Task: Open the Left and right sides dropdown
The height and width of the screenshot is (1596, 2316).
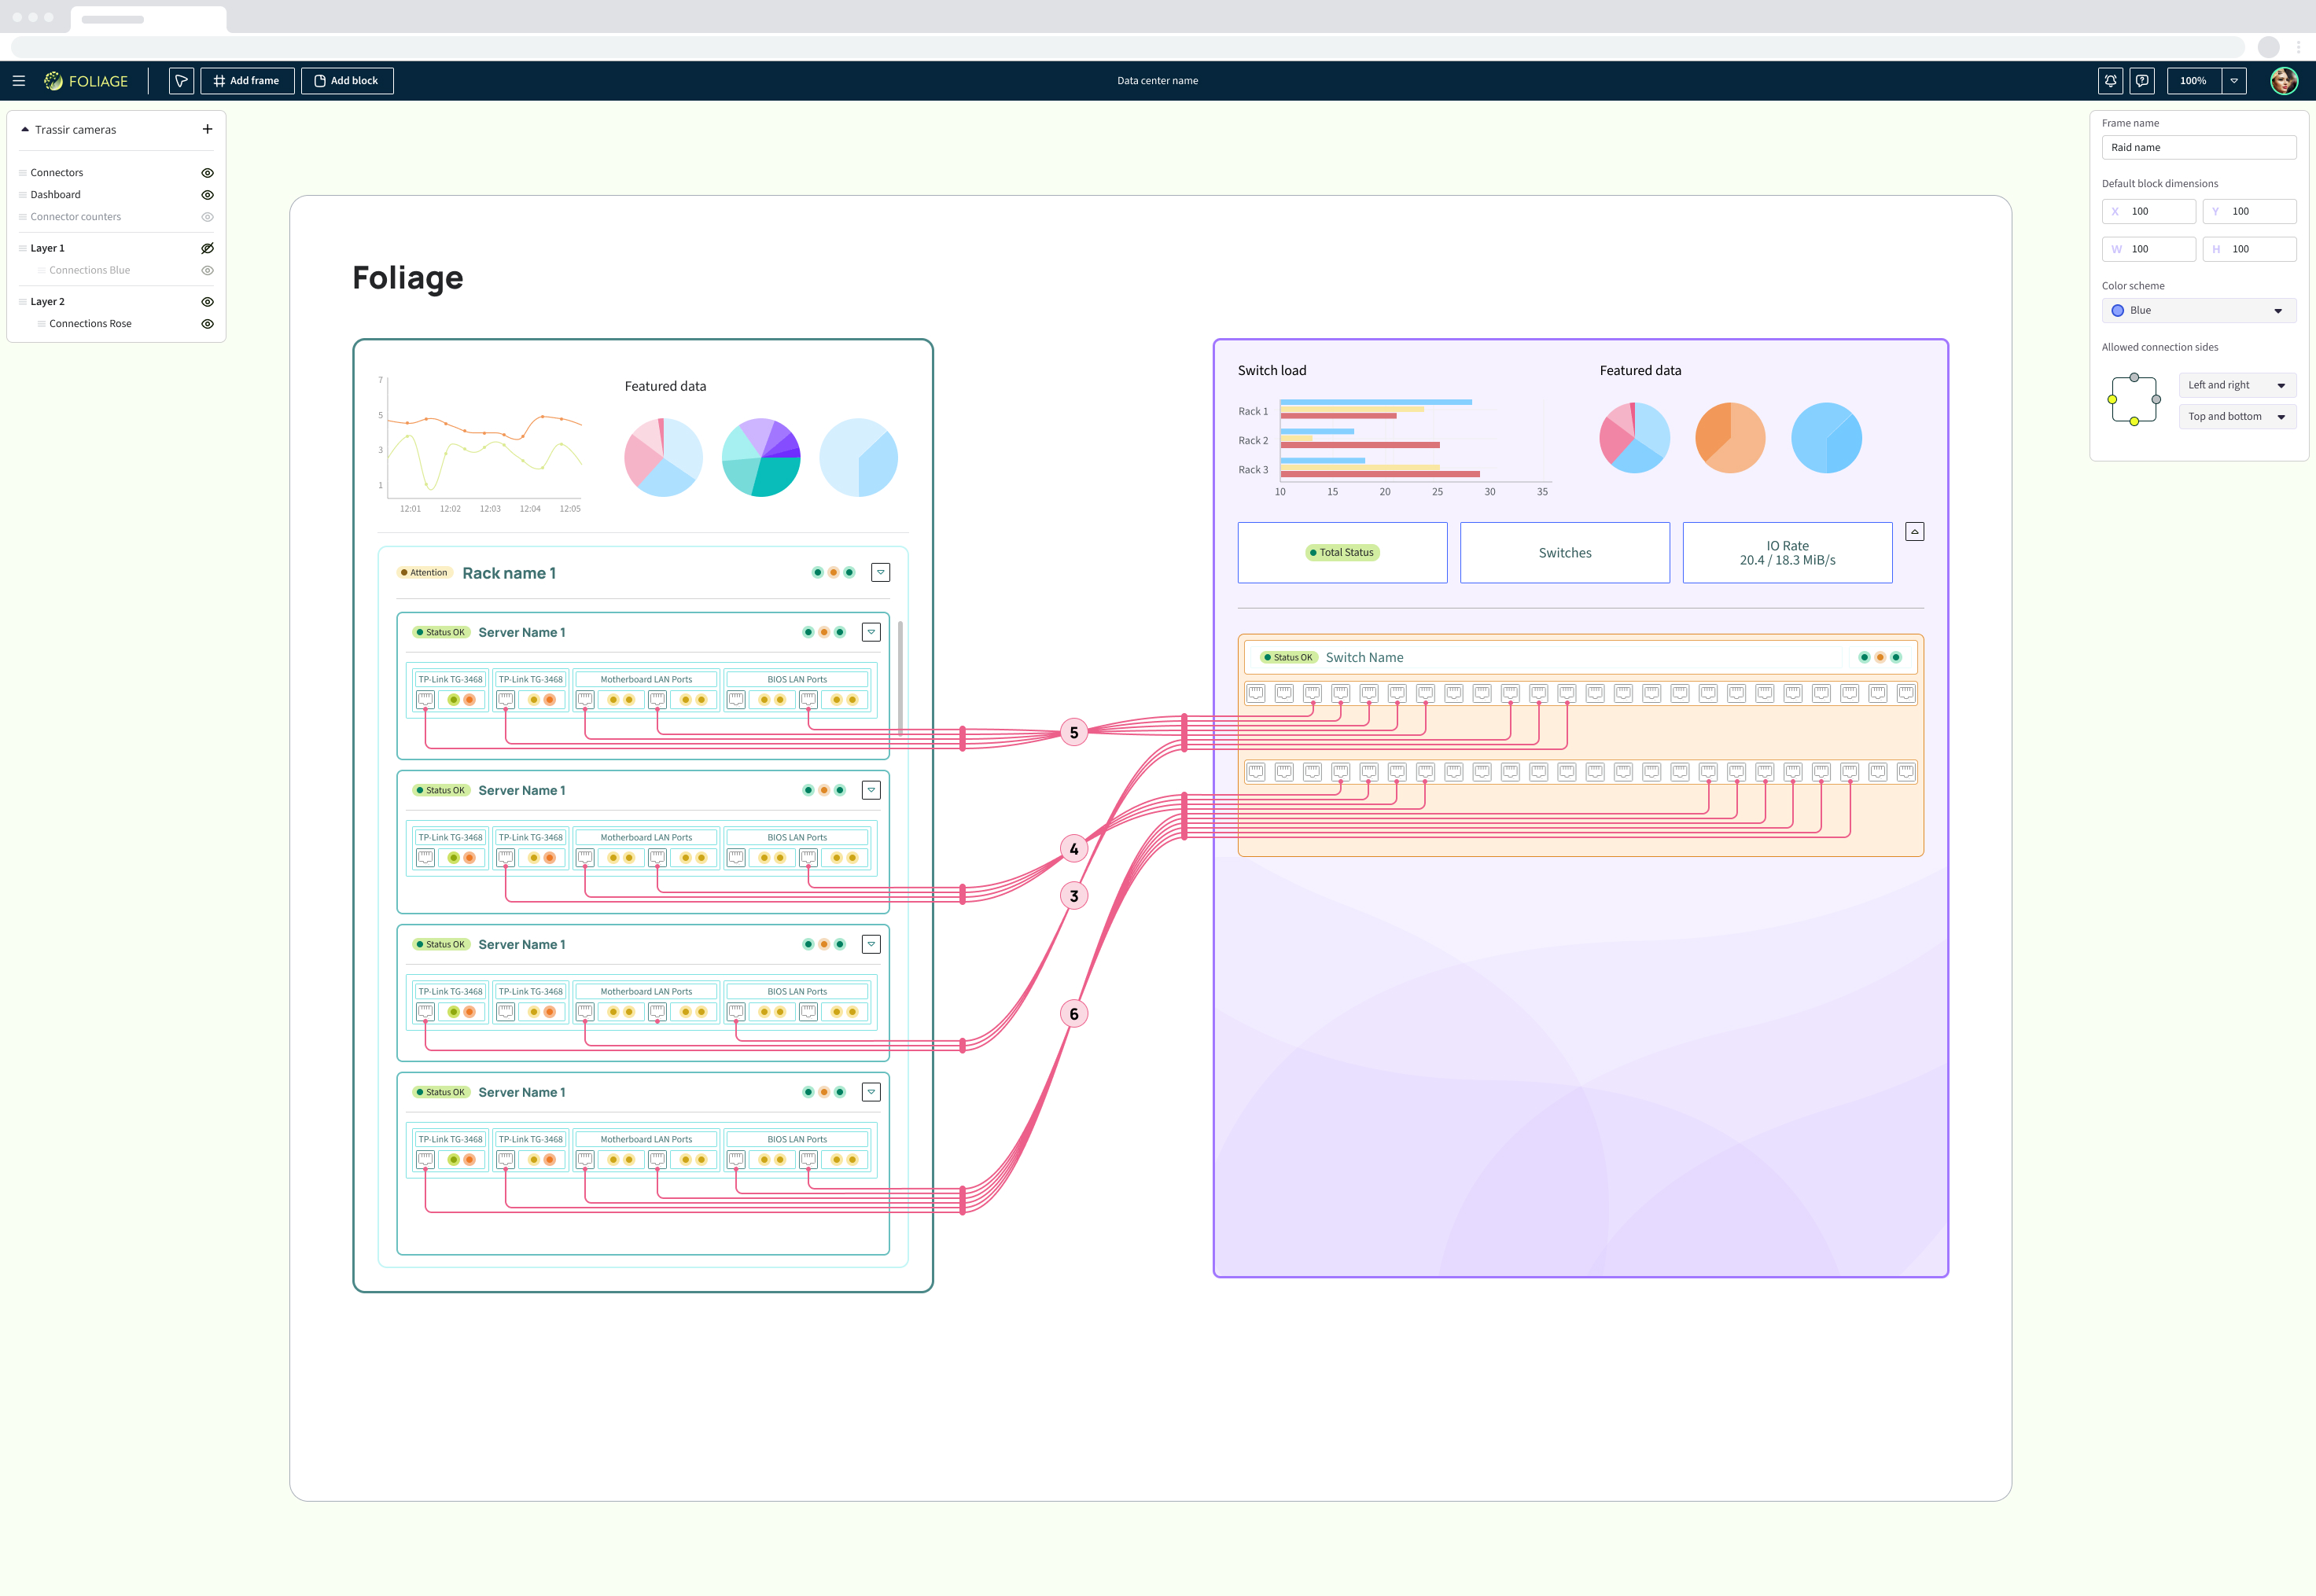Action: (x=2237, y=385)
